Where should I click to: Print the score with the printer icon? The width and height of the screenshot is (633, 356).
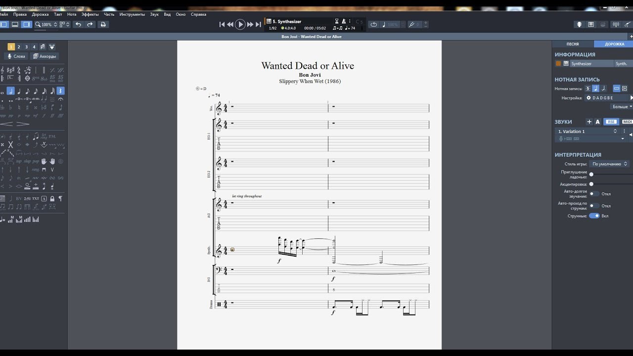pyautogui.click(x=103, y=24)
